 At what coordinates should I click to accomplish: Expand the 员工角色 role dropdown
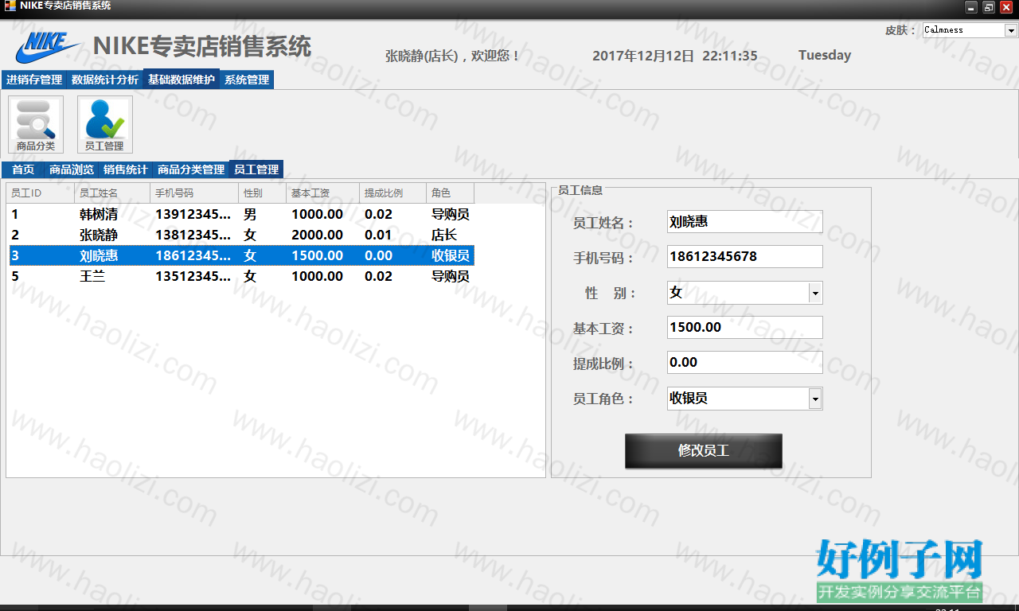point(815,399)
